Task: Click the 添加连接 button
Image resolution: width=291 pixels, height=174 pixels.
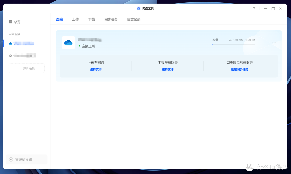Action: (26, 68)
